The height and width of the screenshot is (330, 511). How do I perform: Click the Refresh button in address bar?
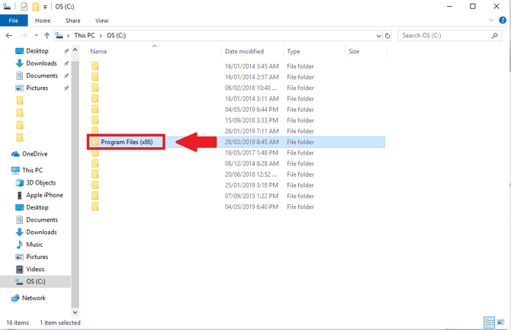click(388, 36)
